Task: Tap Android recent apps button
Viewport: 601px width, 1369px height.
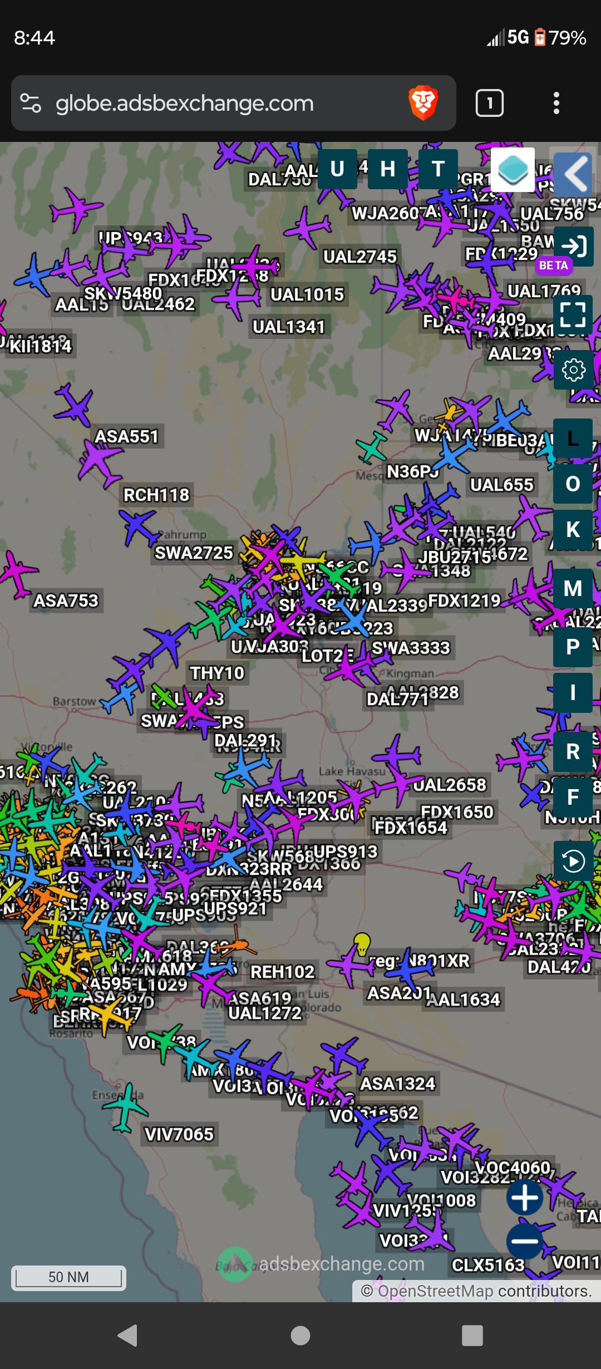Action: (472, 1335)
